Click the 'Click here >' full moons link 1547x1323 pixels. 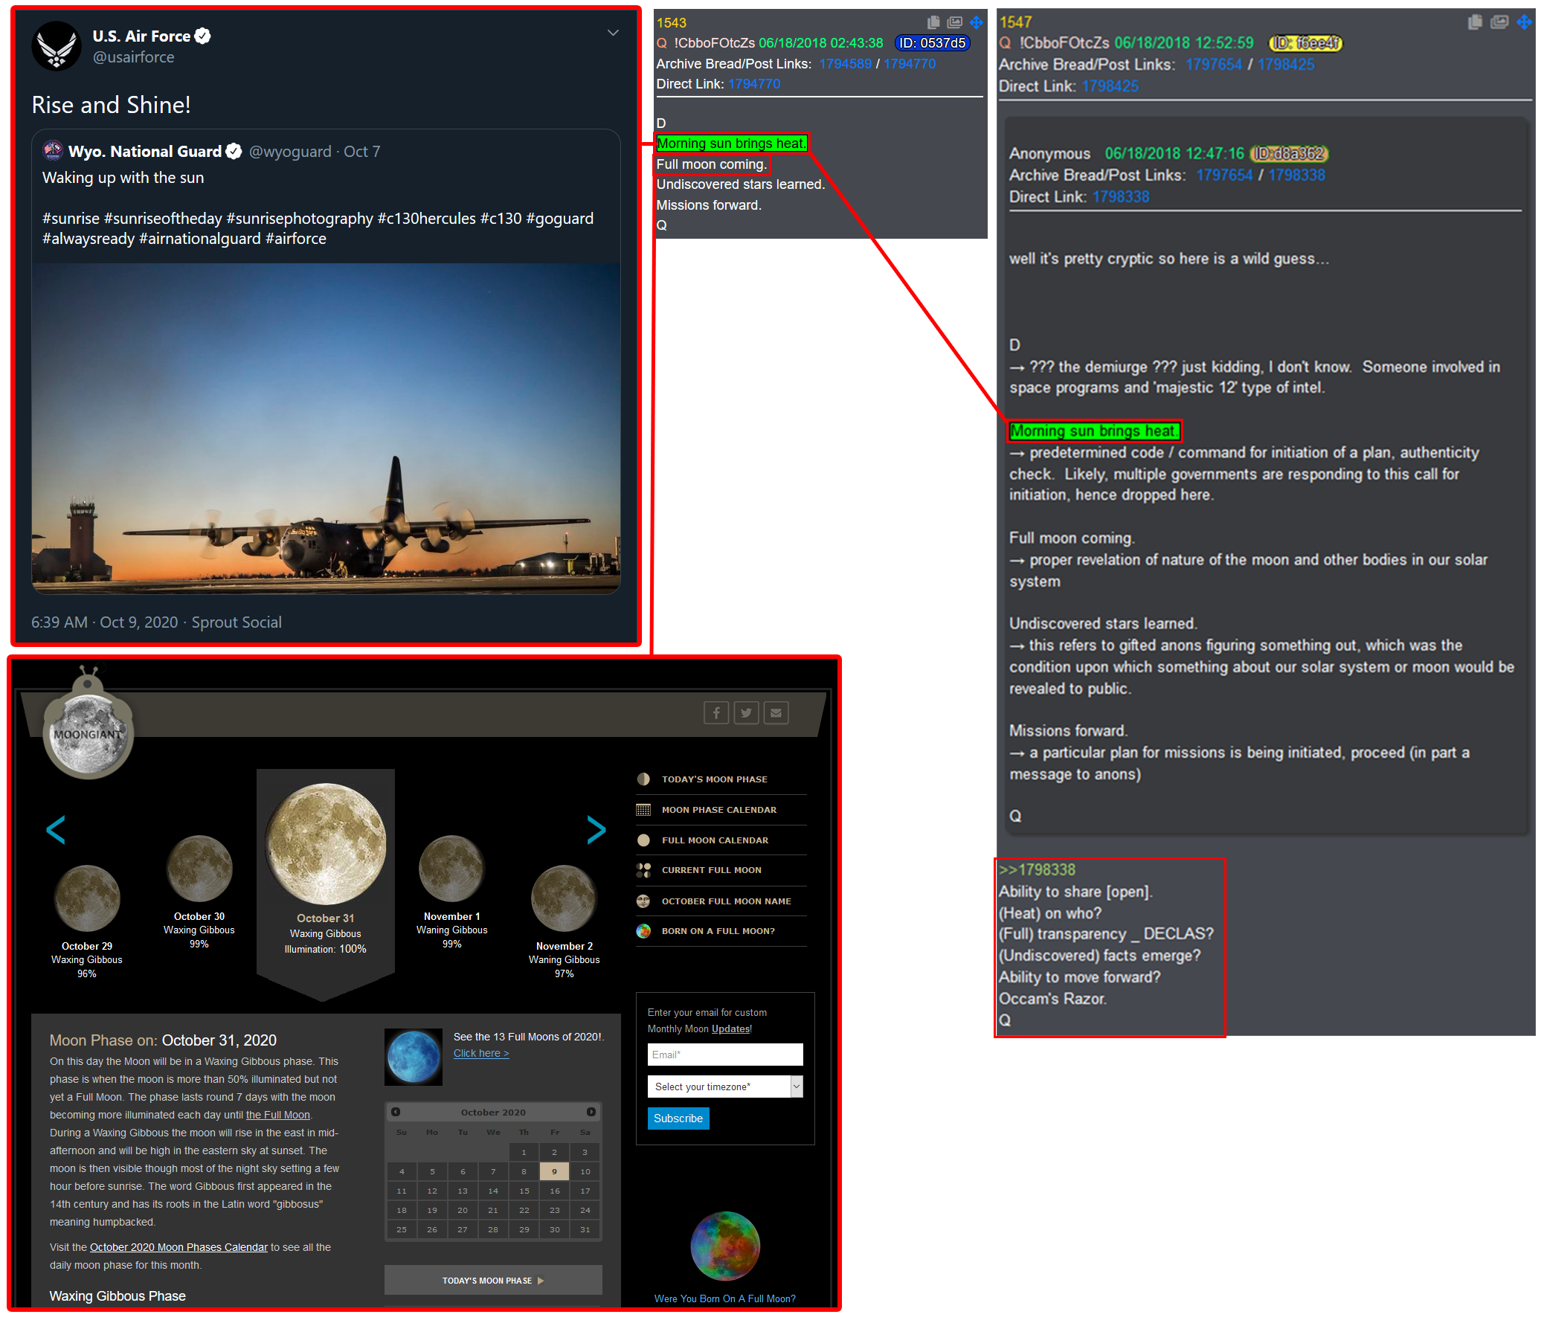480,1053
